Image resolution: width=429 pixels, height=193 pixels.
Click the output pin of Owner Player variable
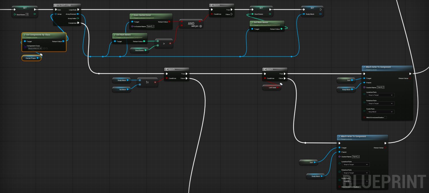(x=38, y=58)
